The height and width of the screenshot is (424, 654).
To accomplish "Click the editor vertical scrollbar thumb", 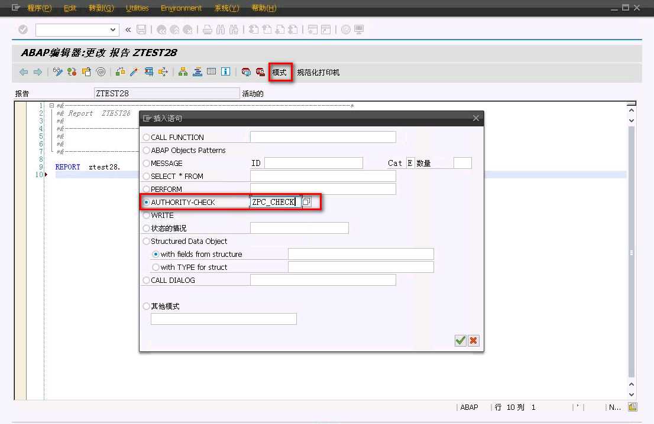I will click(632, 252).
